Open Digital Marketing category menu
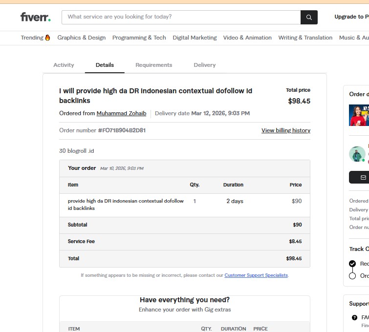369x332 pixels. pos(195,38)
